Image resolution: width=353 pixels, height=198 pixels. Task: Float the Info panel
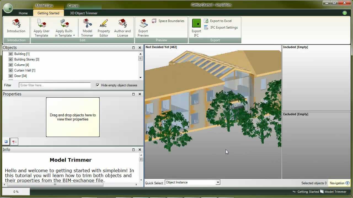tap(133, 150)
